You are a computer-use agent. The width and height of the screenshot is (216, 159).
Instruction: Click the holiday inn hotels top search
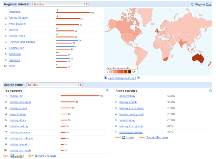click(20, 151)
